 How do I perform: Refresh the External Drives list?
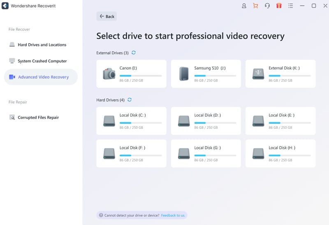(x=133, y=53)
